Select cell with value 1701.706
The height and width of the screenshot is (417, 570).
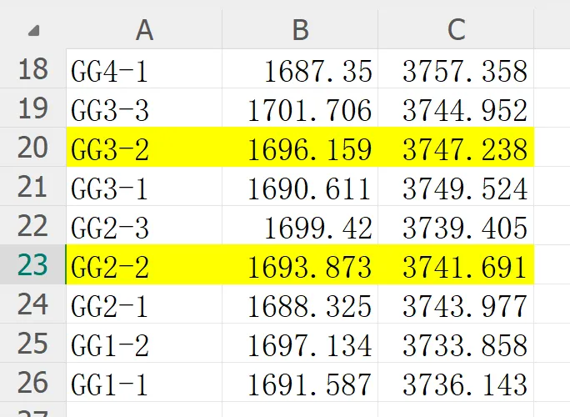[x=300, y=108]
